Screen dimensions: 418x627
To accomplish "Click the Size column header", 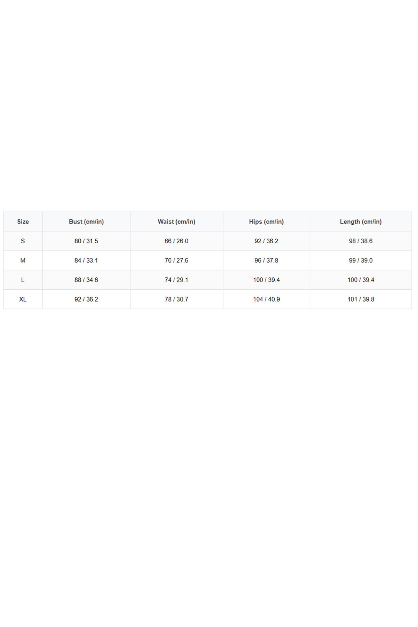I will 23,222.
